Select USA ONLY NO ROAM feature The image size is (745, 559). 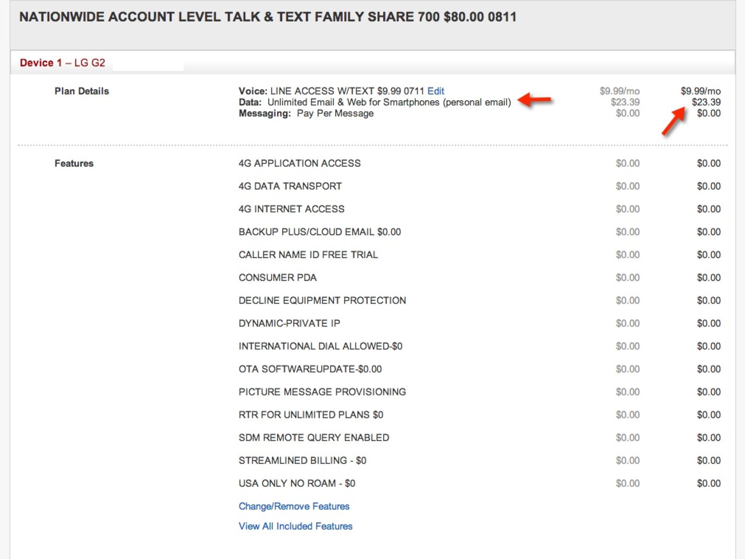pyautogui.click(x=297, y=484)
